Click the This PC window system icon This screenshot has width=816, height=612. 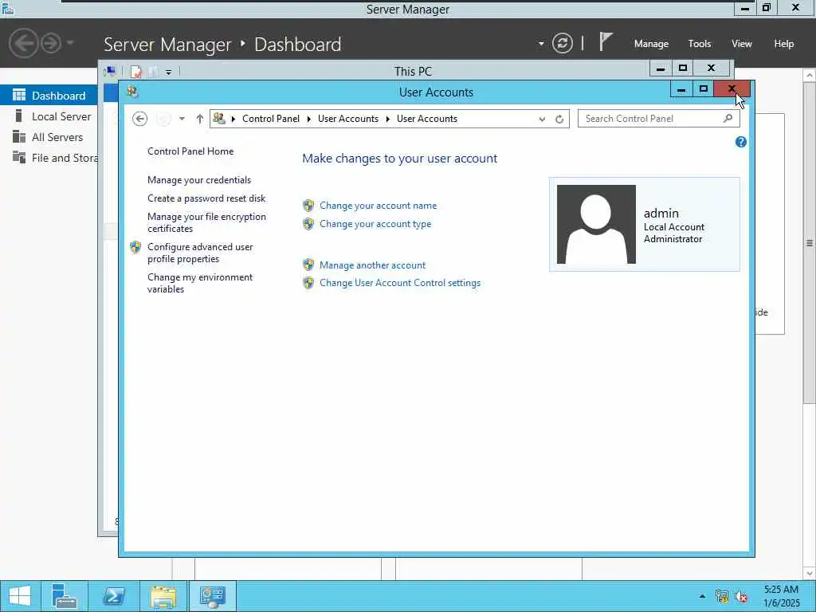110,71
